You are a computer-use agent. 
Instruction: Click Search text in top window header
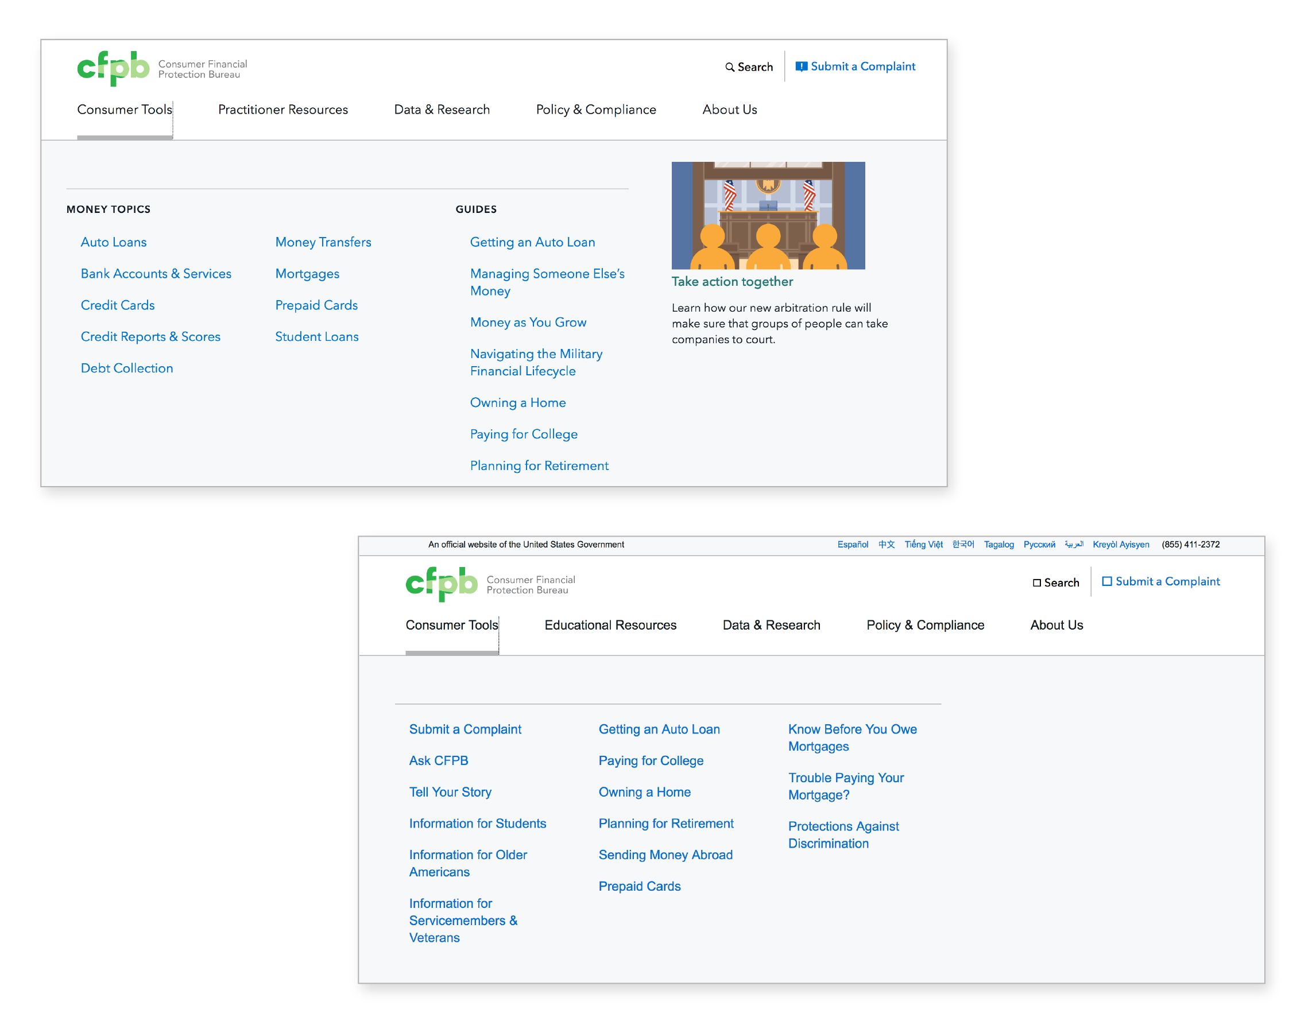755,67
